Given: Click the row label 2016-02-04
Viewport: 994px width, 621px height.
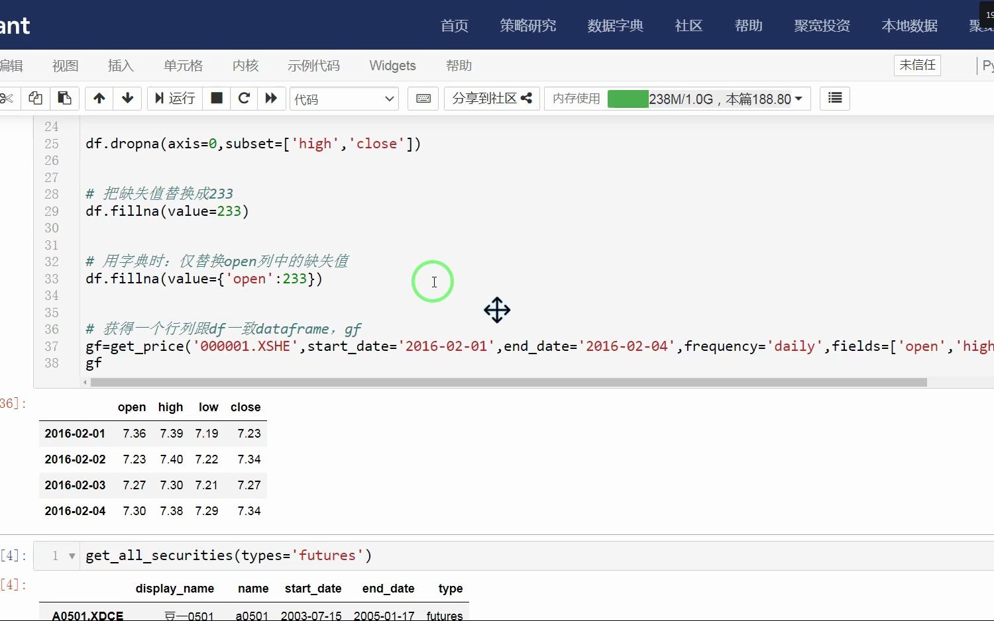Looking at the screenshot, I should point(75,511).
